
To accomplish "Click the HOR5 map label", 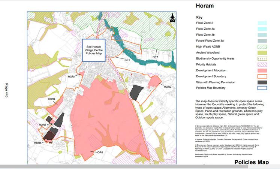I will pos(38,143).
